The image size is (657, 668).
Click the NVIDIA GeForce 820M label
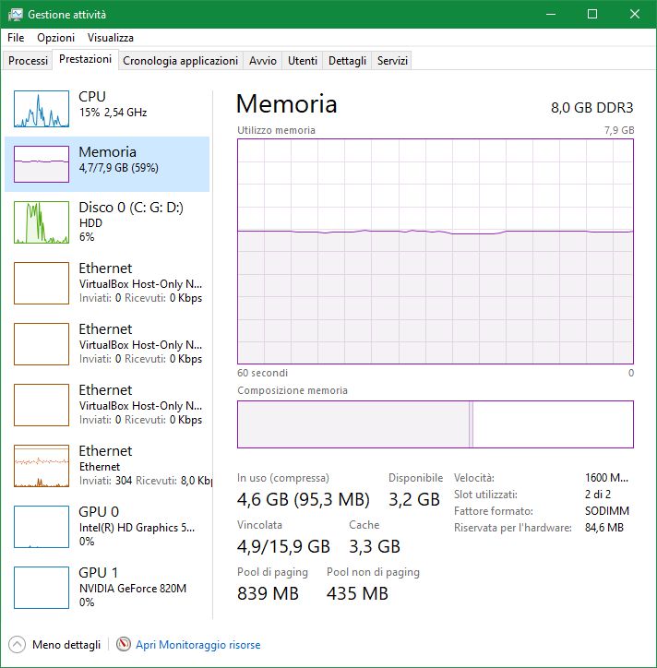point(133,589)
